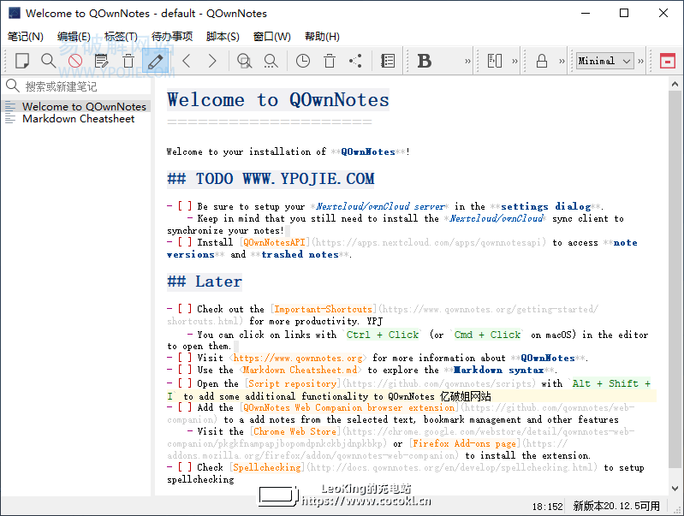
Task: Check the 'Add the QOwnNotes Web Companion' checkbox
Action: (185, 407)
